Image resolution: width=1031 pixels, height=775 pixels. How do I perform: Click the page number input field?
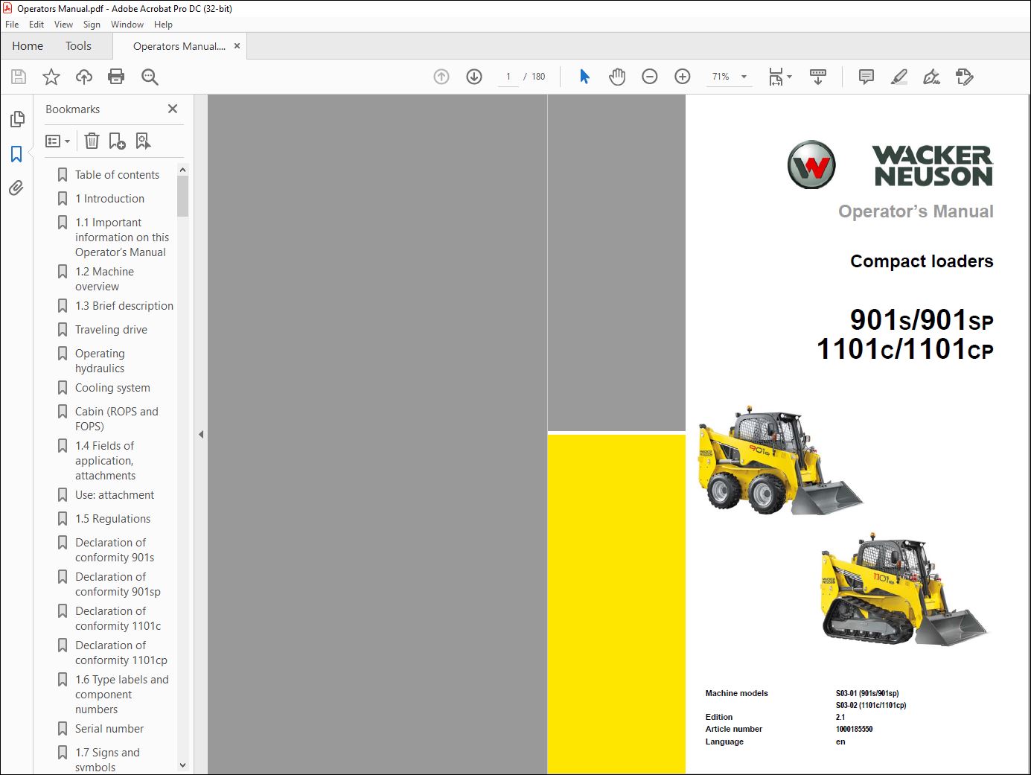(x=508, y=77)
